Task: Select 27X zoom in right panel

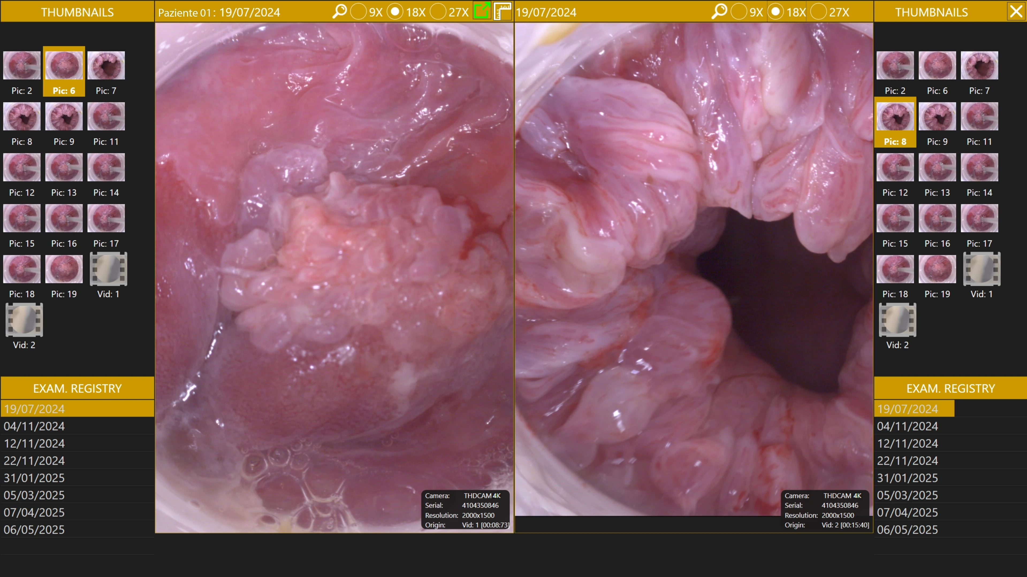Action: pos(818,11)
